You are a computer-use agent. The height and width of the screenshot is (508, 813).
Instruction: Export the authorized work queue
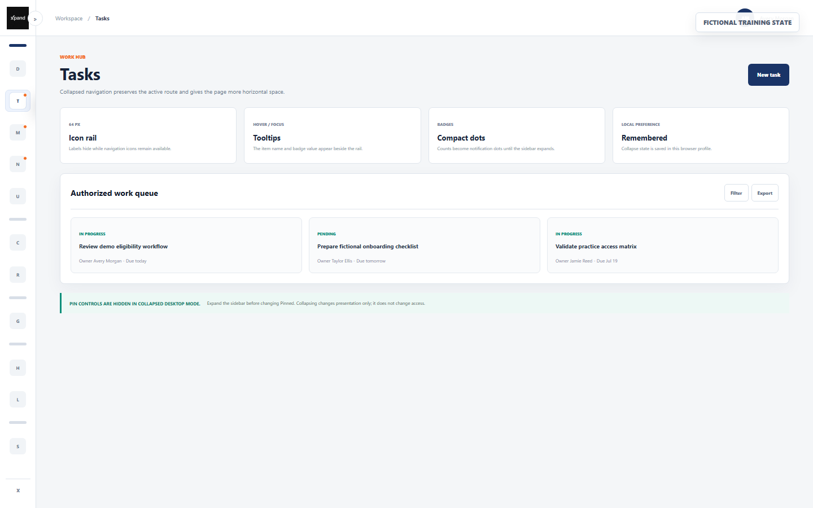764,193
